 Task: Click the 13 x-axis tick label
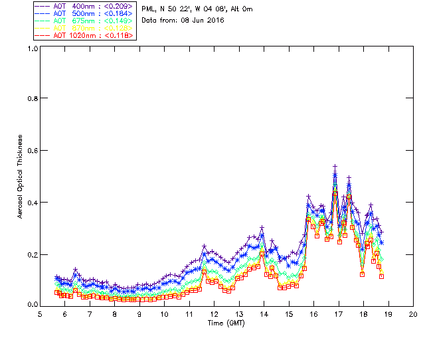click(239, 314)
